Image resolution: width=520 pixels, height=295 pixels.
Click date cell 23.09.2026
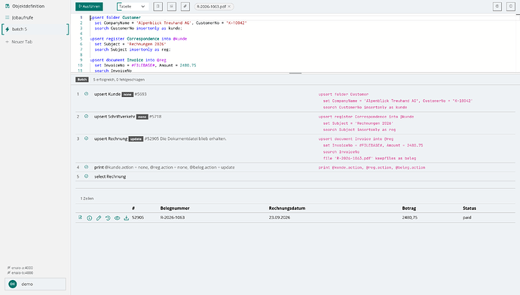click(280, 217)
